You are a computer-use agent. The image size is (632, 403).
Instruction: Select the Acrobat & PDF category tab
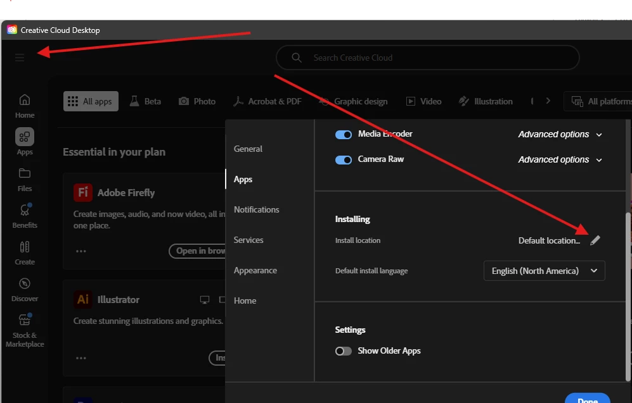(x=268, y=101)
